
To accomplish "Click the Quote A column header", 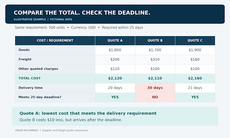I will (x=115, y=41).
